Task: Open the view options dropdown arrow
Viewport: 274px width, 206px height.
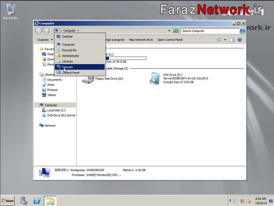Action: point(225,40)
